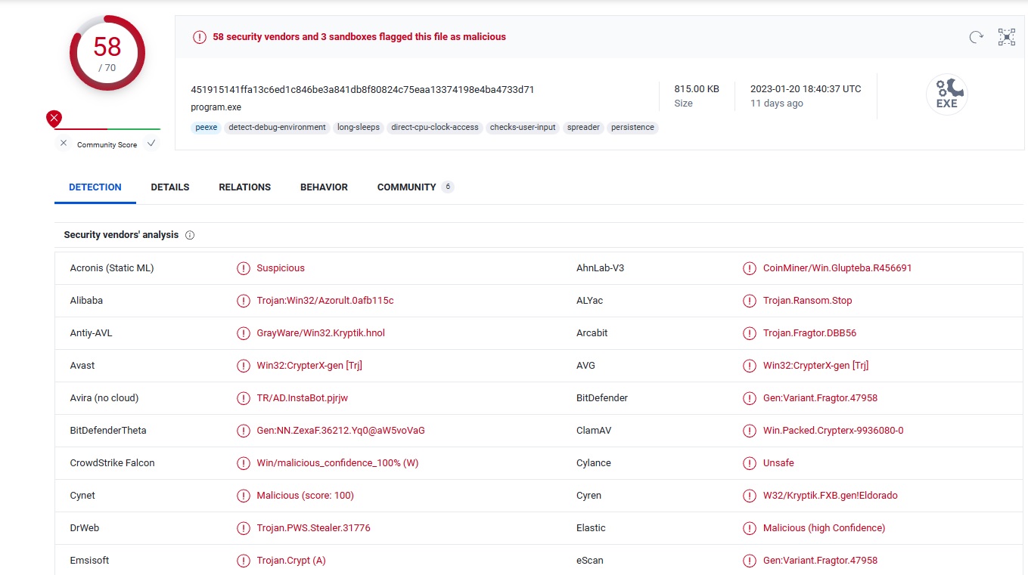The width and height of the screenshot is (1028, 575).
Task: Click the warning icon in the ClamAV row
Action: click(x=750, y=431)
